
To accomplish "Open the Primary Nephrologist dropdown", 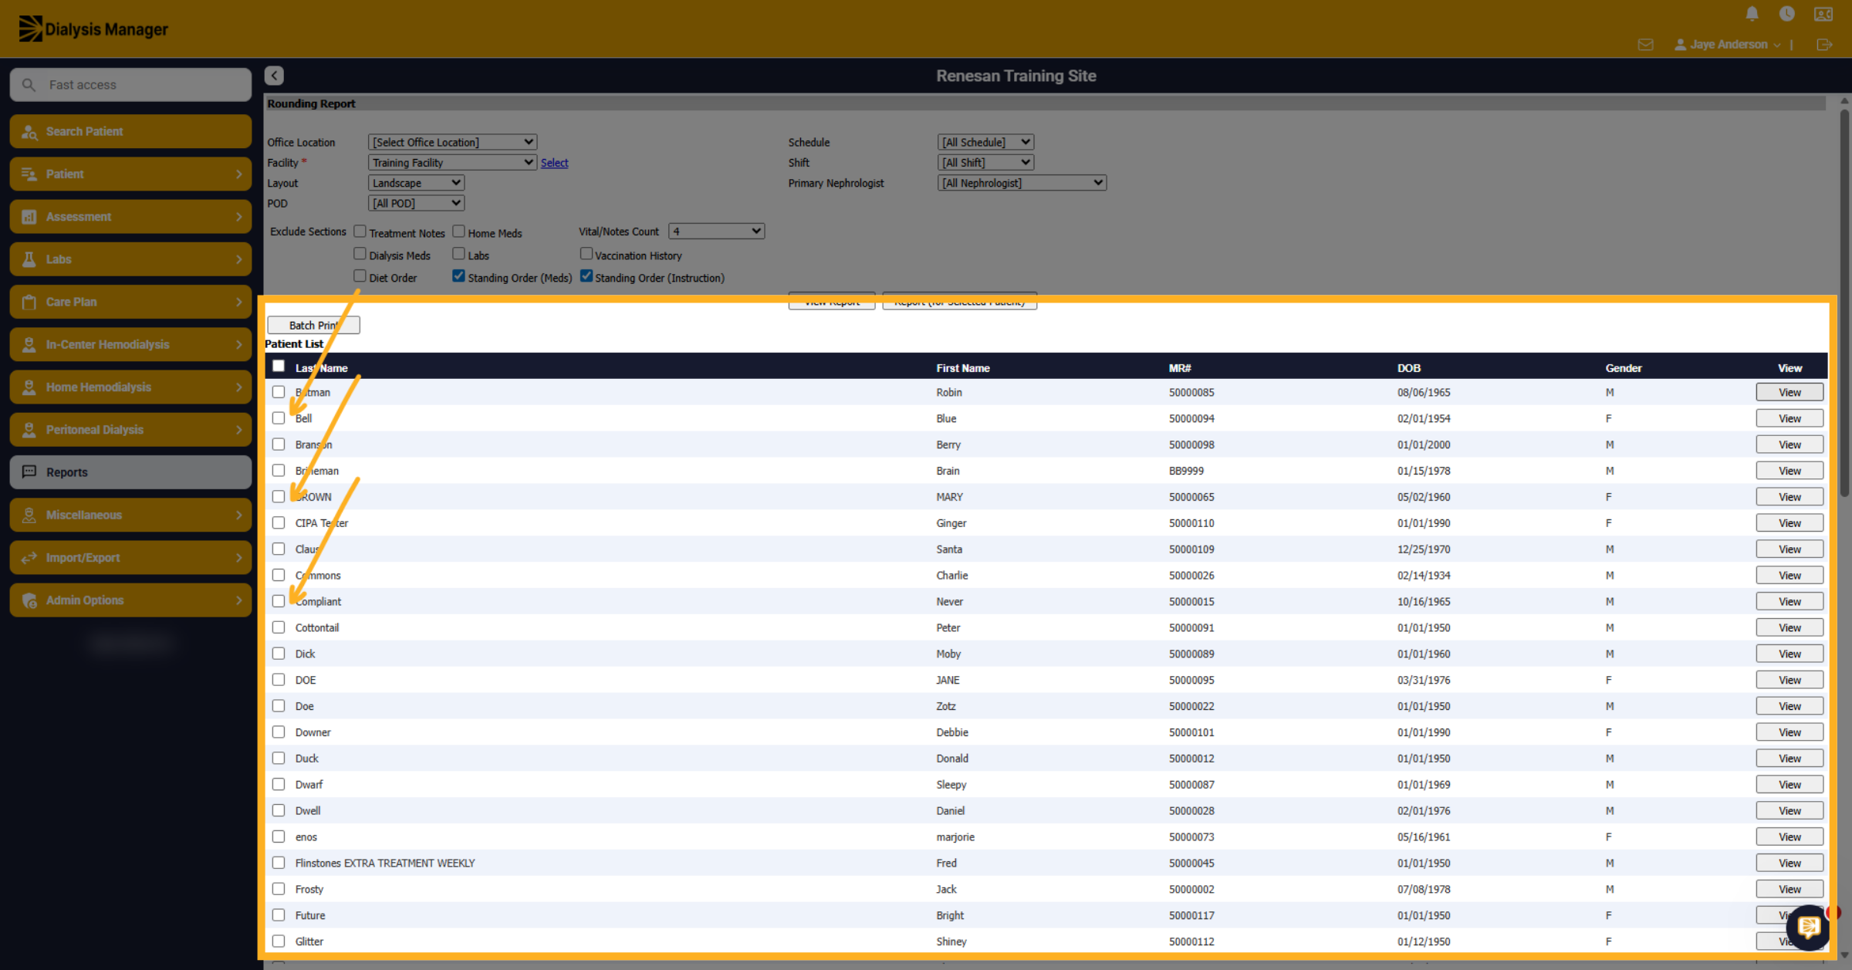I will [x=1022, y=183].
